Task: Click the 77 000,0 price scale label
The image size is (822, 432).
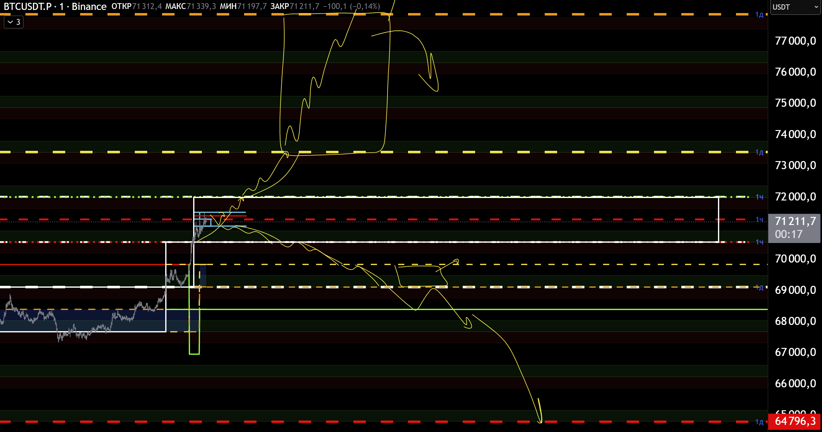Action: 795,41
